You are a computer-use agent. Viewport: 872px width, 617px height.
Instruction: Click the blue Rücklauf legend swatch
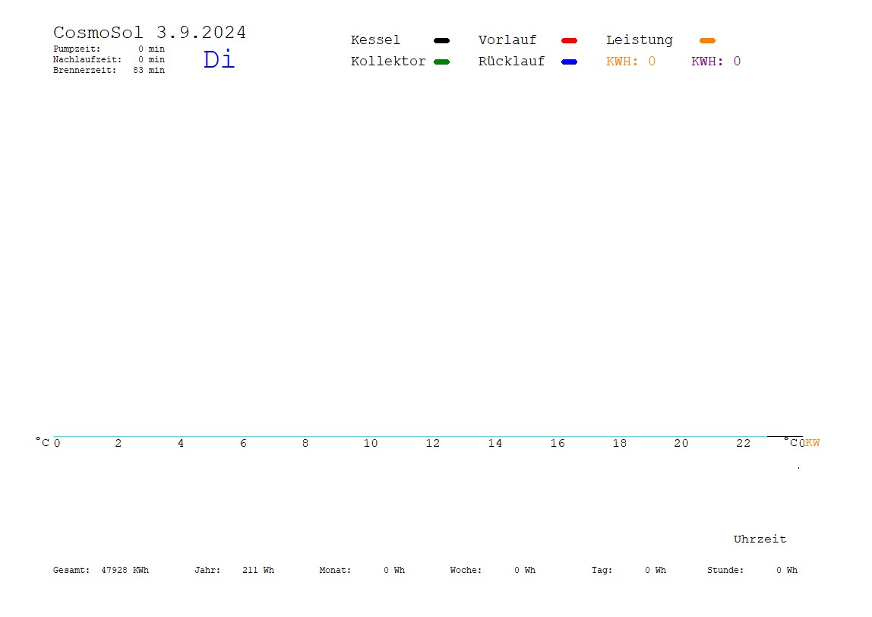(569, 62)
